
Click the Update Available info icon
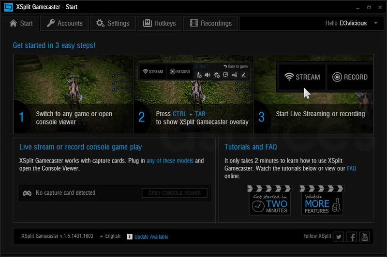129,237
